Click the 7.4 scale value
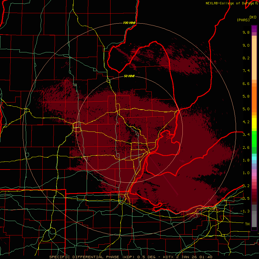 click(x=246, y=71)
